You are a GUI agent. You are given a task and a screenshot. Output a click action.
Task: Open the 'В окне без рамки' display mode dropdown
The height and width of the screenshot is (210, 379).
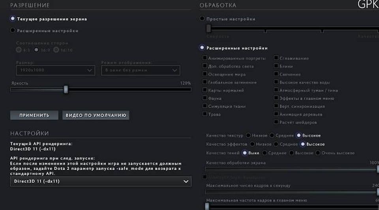point(141,70)
